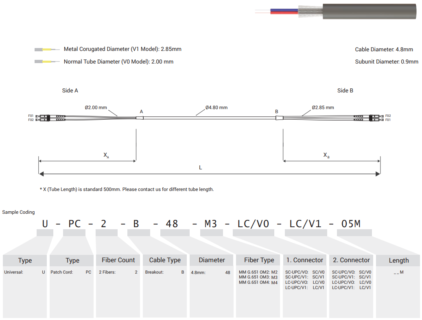Select the L overall length dimension label

[200, 167]
